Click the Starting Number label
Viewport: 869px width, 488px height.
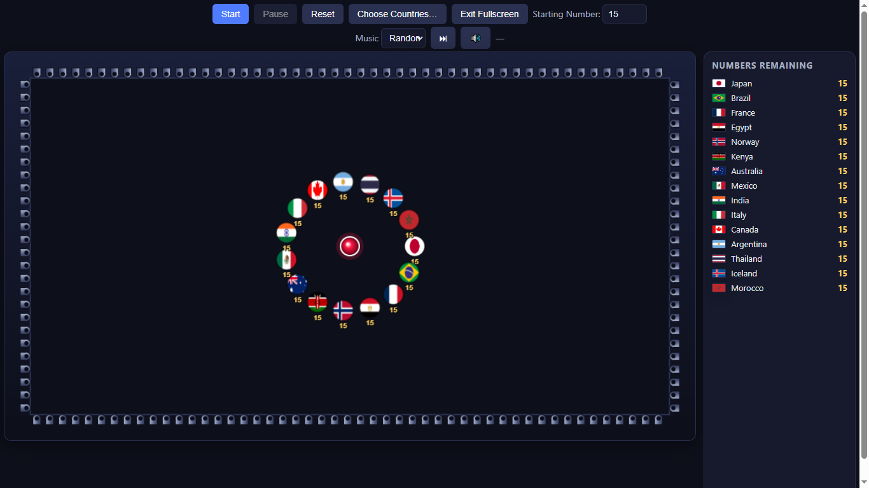pyautogui.click(x=566, y=14)
